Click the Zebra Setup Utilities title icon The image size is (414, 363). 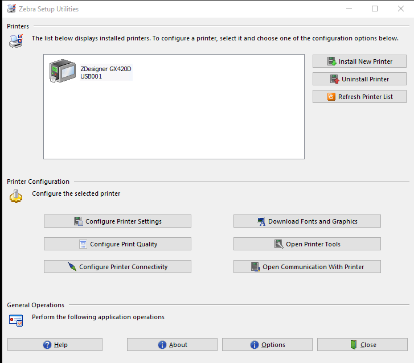pos(11,9)
